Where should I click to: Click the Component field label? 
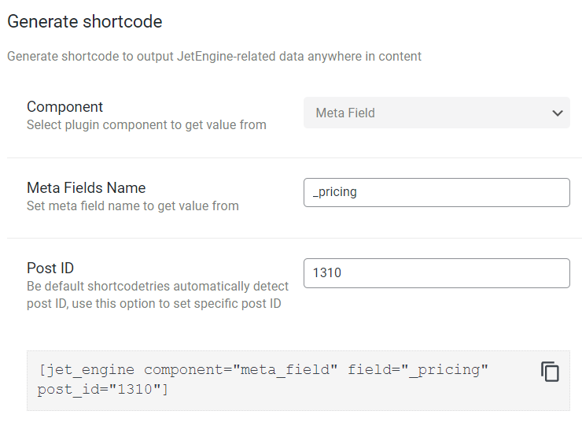(x=64, y=106)
